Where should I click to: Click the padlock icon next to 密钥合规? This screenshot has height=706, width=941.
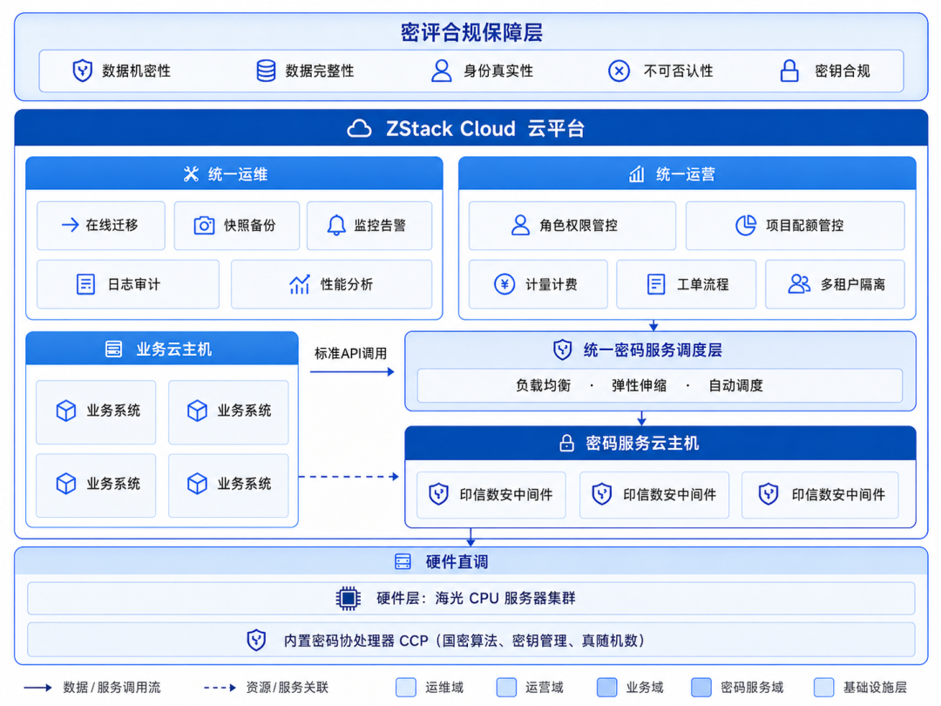click(789, 71)
